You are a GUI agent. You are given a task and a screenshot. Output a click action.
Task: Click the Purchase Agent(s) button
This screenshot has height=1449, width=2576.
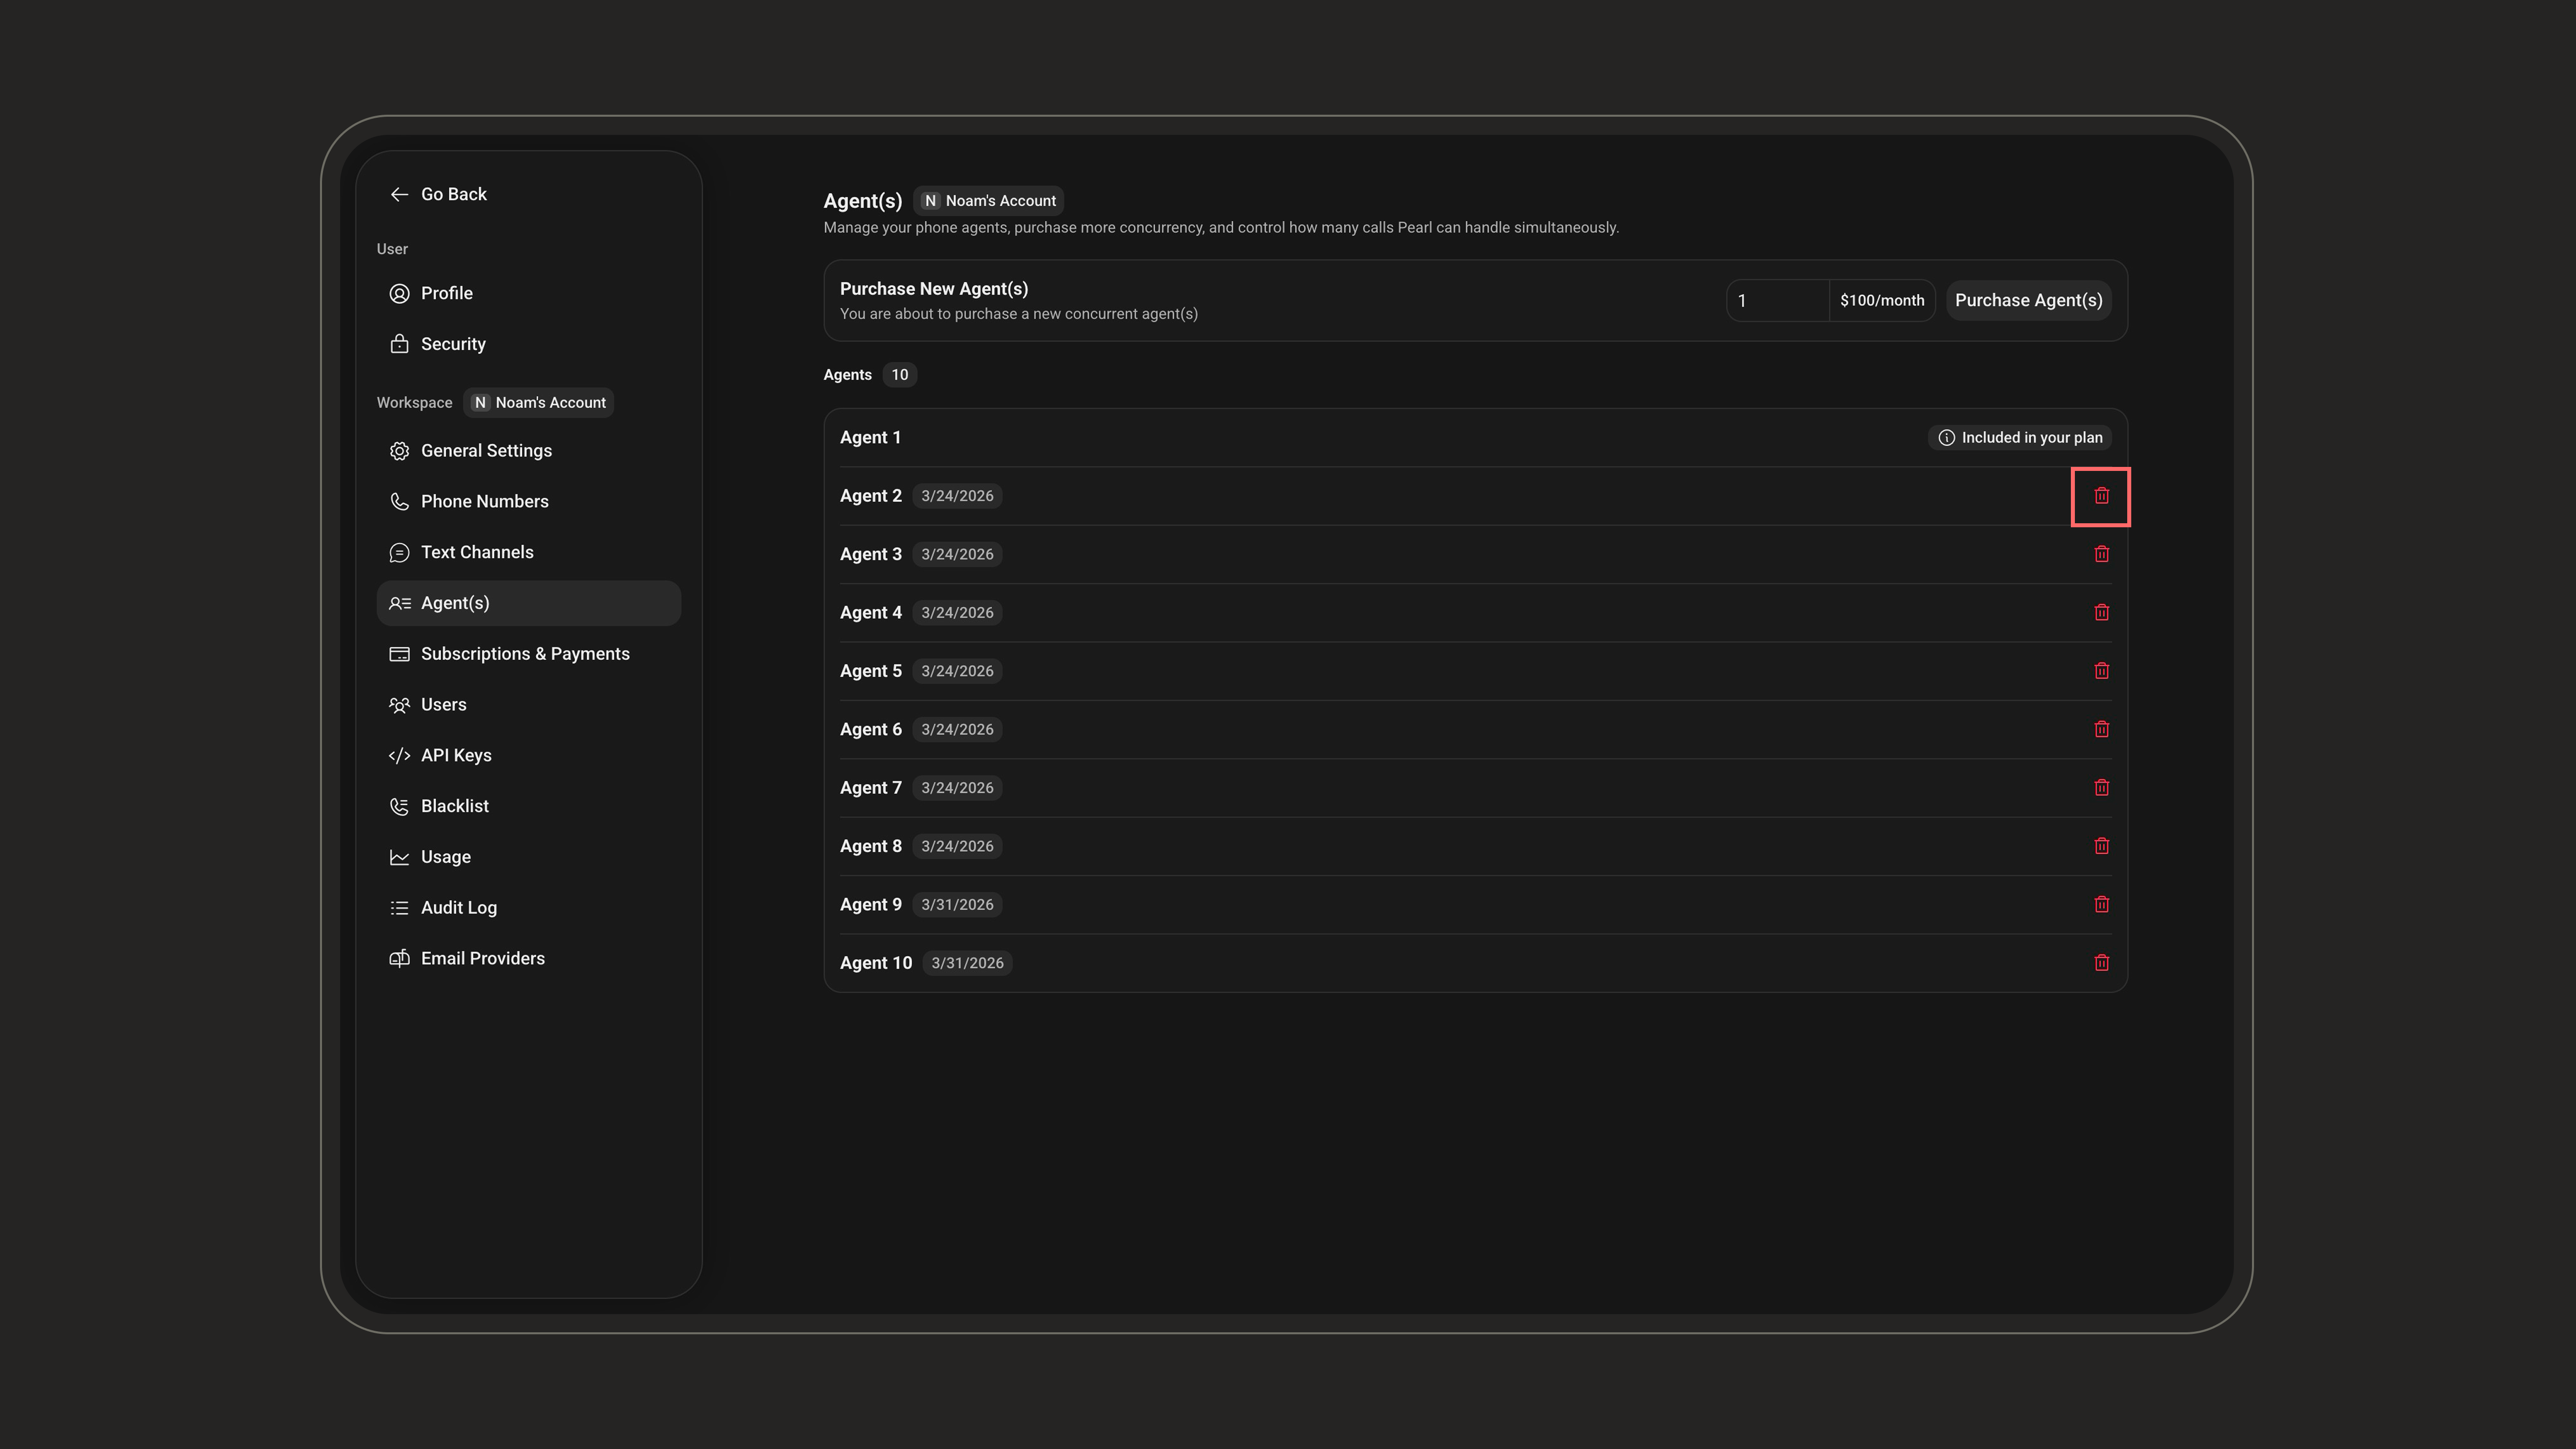(2028, 300)
